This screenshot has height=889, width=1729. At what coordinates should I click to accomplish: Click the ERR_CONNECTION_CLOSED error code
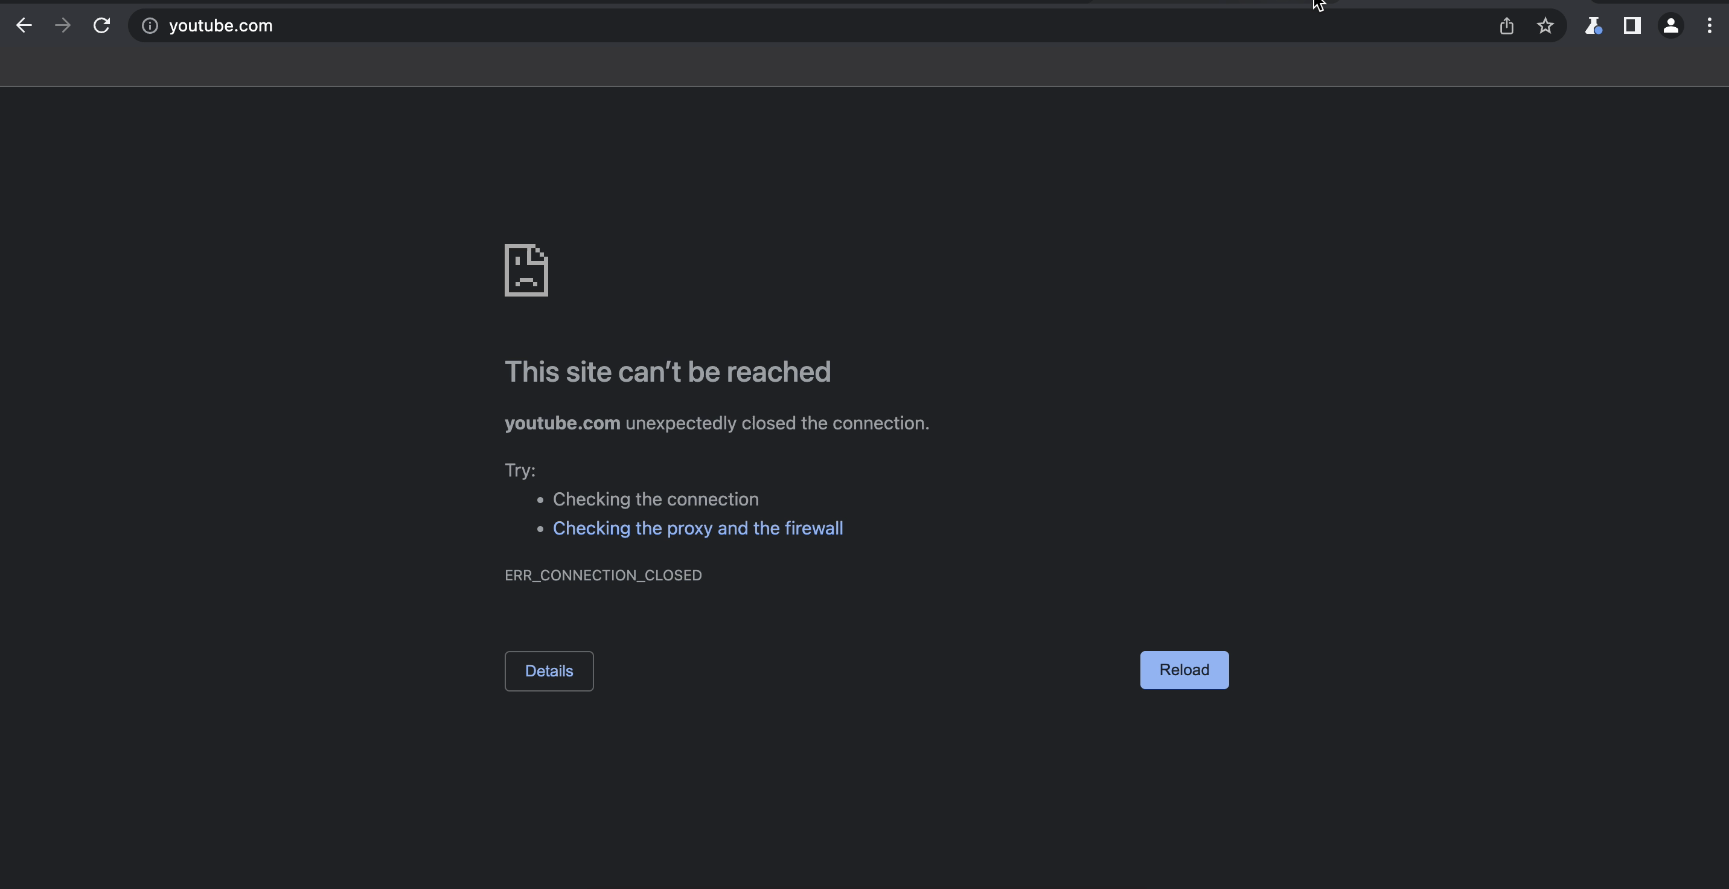(x=602, y=576)
